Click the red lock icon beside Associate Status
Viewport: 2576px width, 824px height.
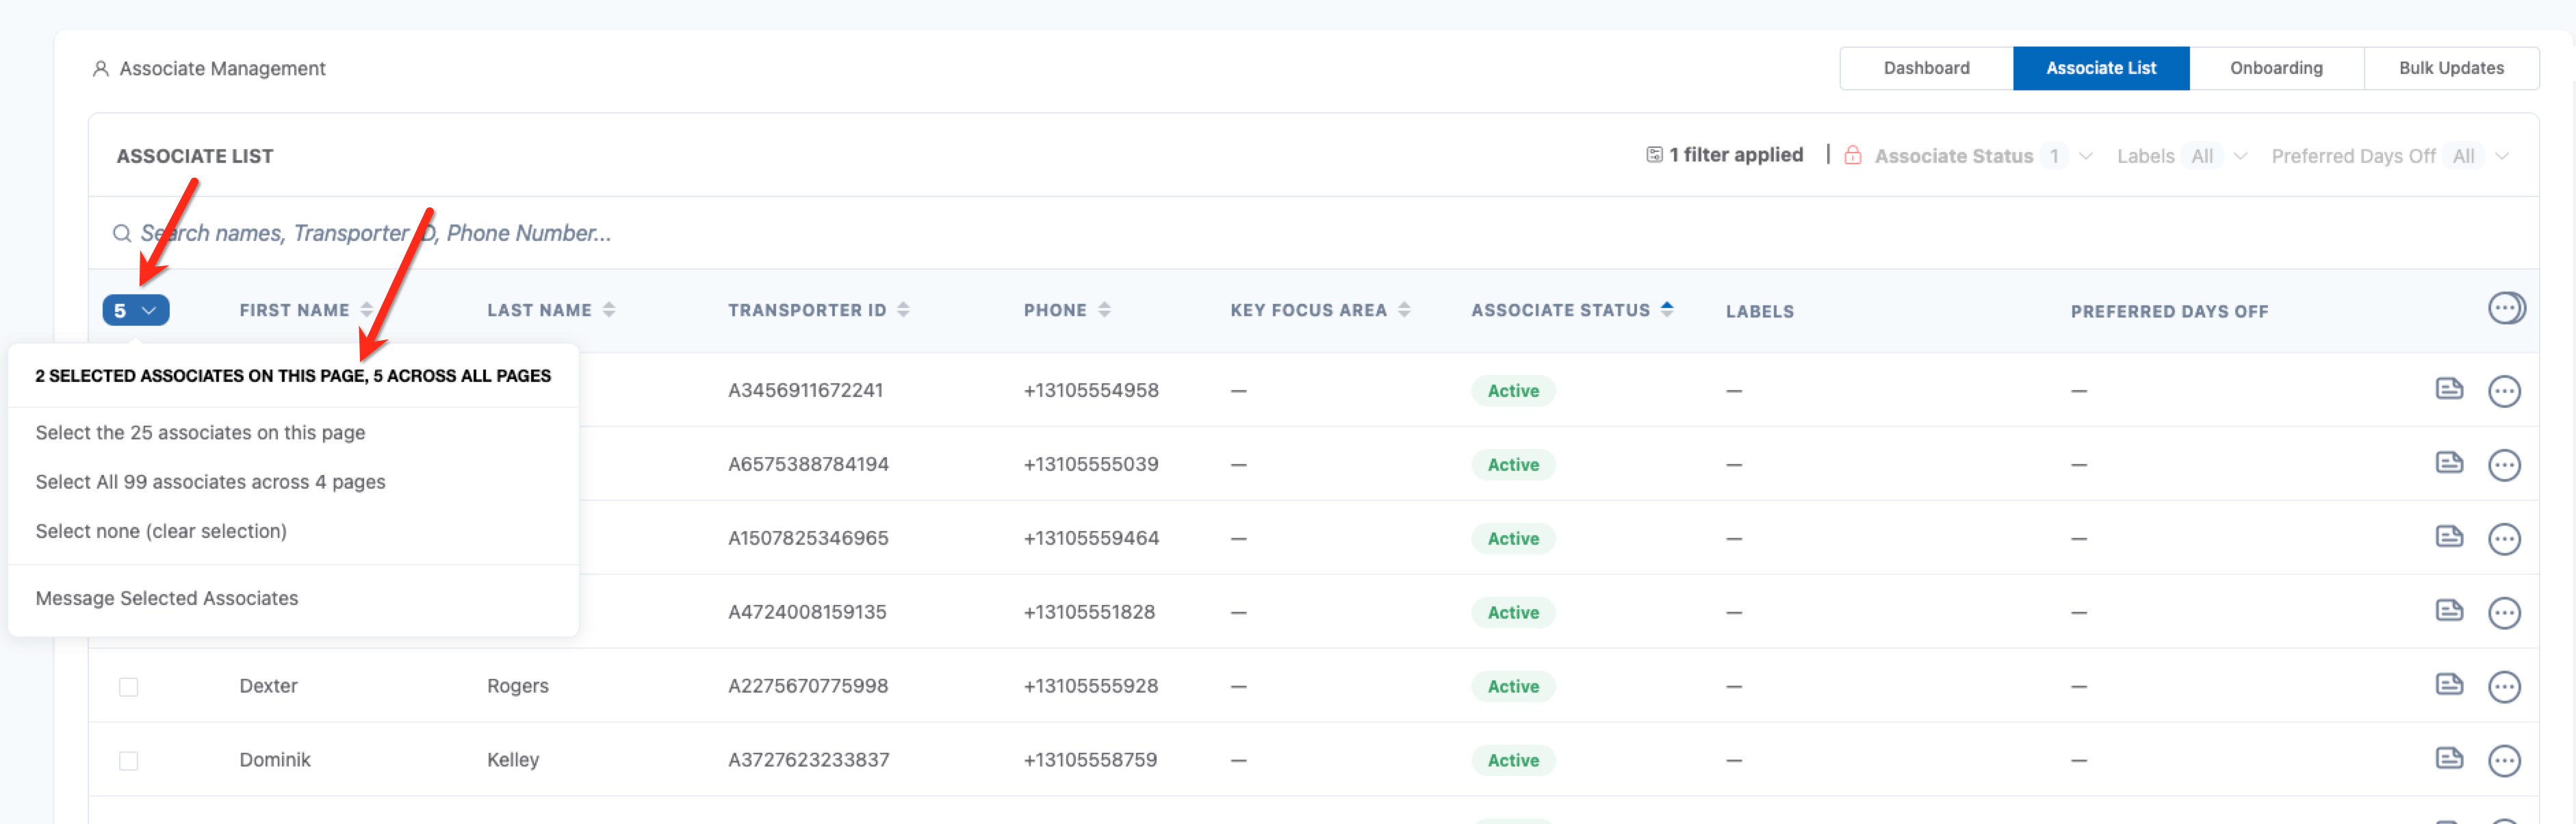(x=1852, y=156)
